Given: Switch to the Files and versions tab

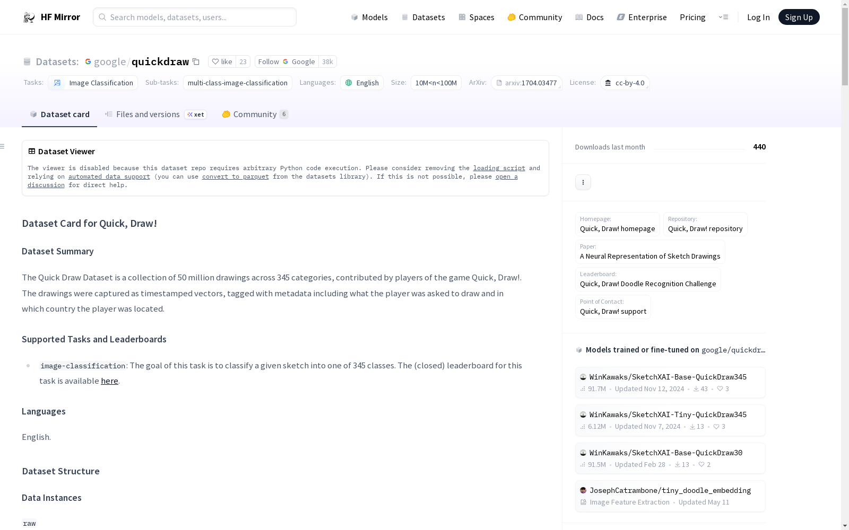Looking at the screenshot, I should pos(155,114).
